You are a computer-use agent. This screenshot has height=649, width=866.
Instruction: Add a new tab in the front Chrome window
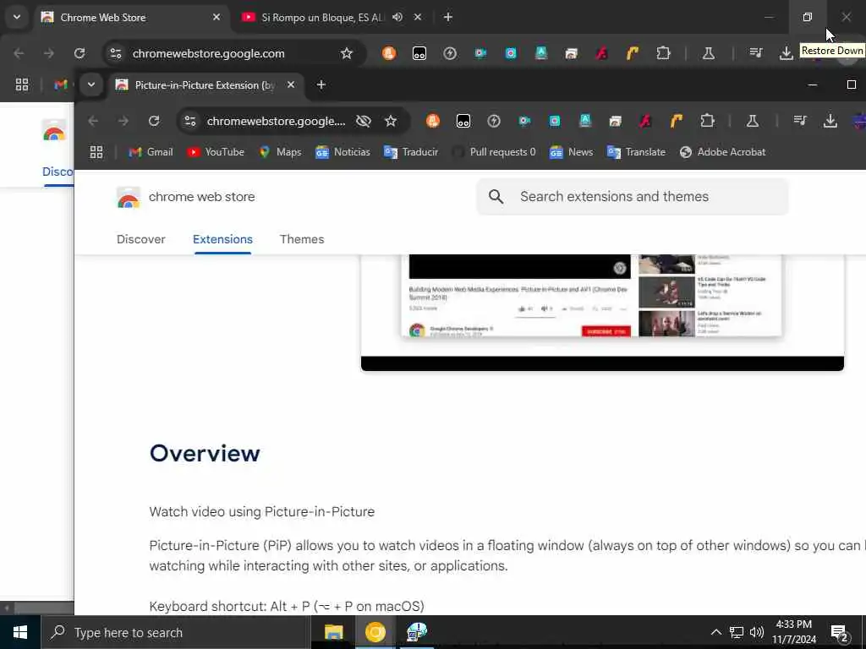click(321, 85)
